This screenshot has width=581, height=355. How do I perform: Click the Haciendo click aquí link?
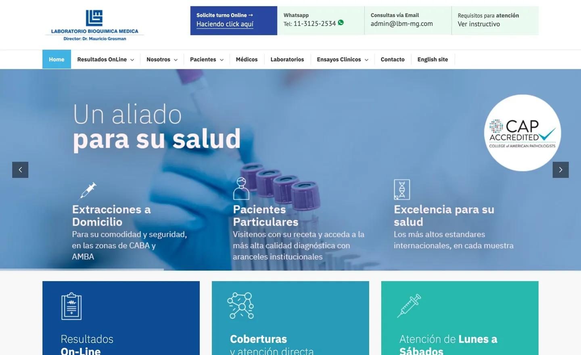coord(225,24)
